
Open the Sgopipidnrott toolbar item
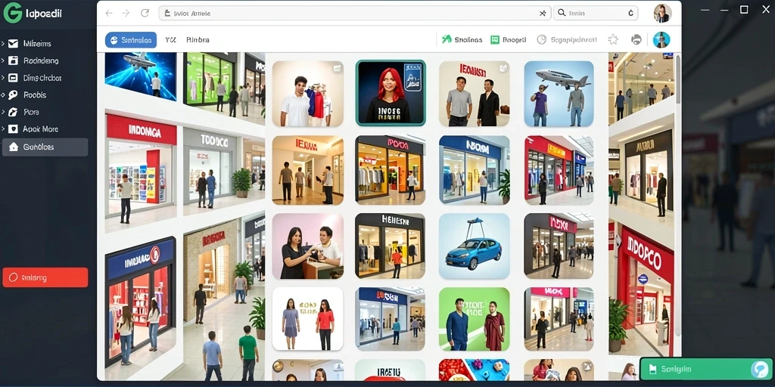click(x=567, y=40)
